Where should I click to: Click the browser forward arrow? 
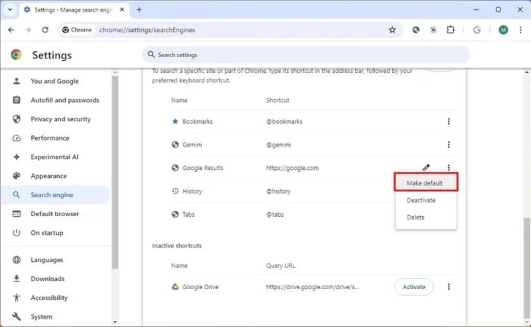tap(28, 30)
